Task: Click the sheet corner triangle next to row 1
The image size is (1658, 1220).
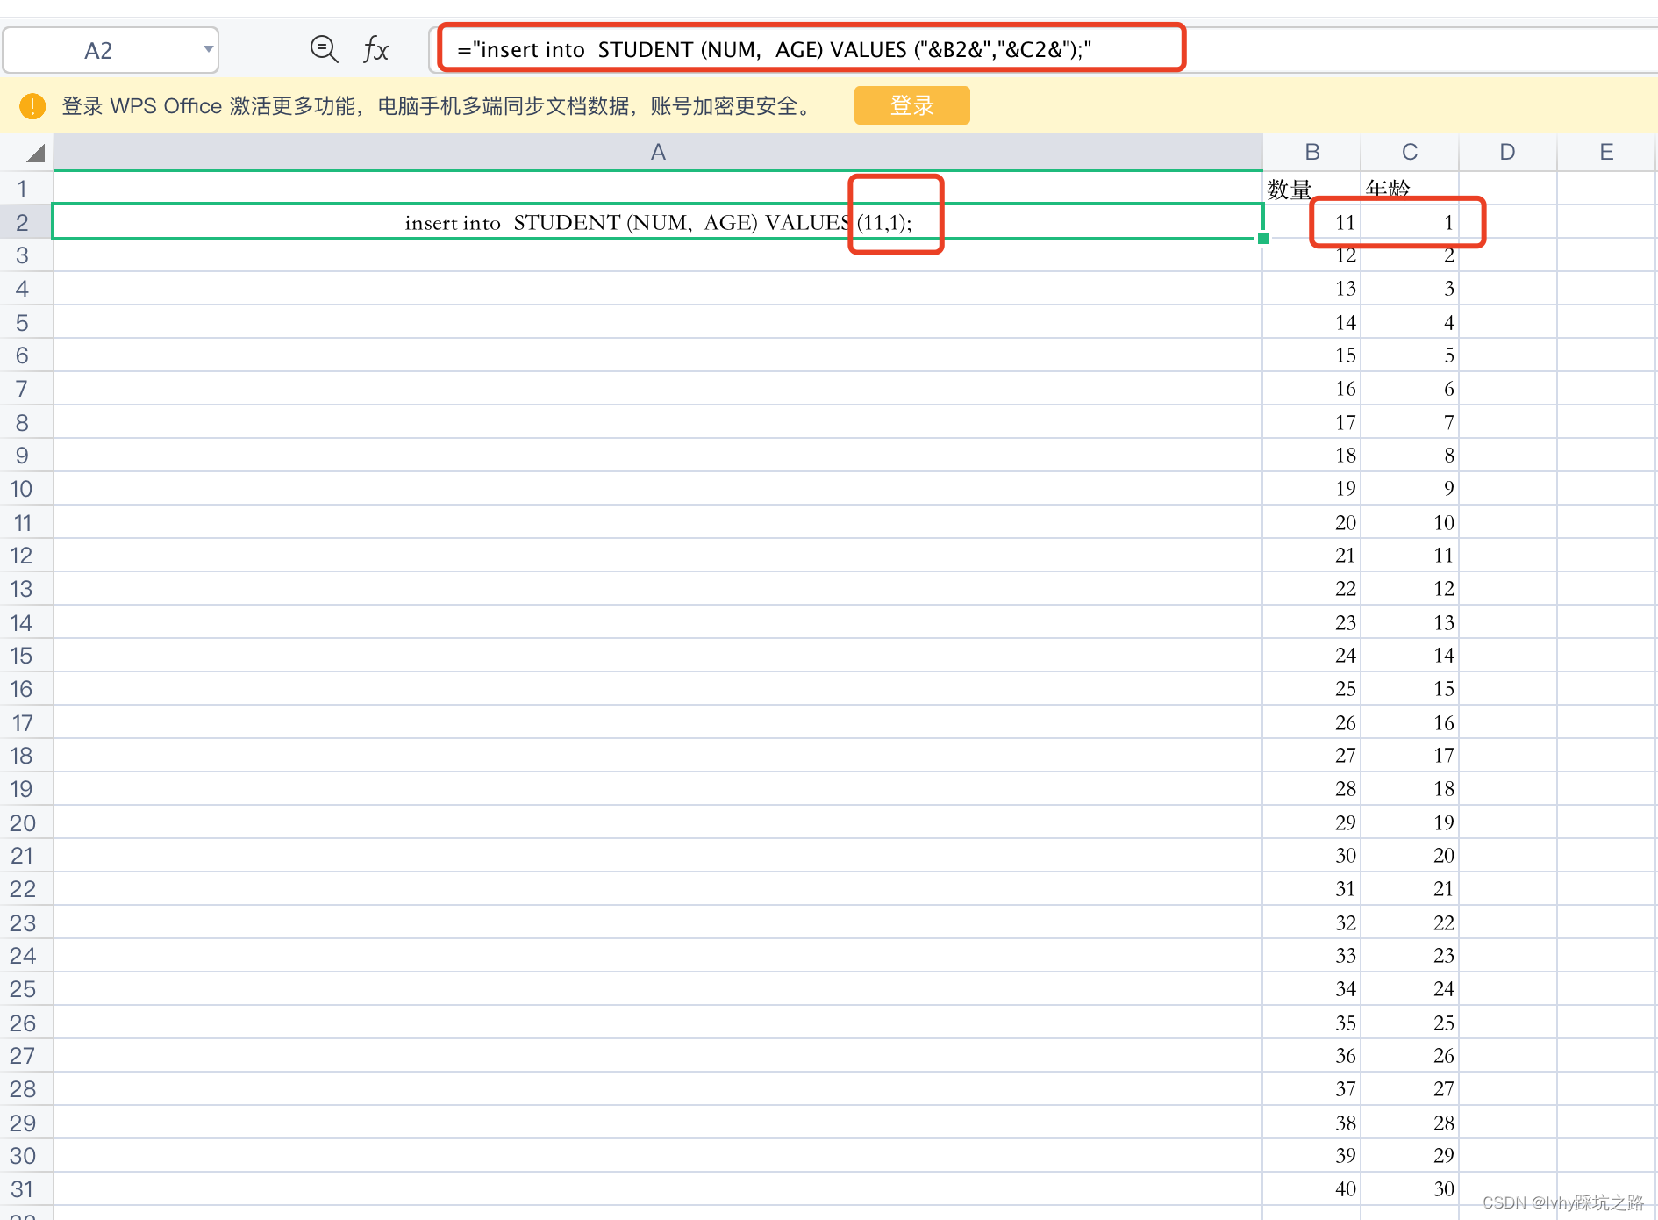Action: pyautogui.click(x=35, y=154)
